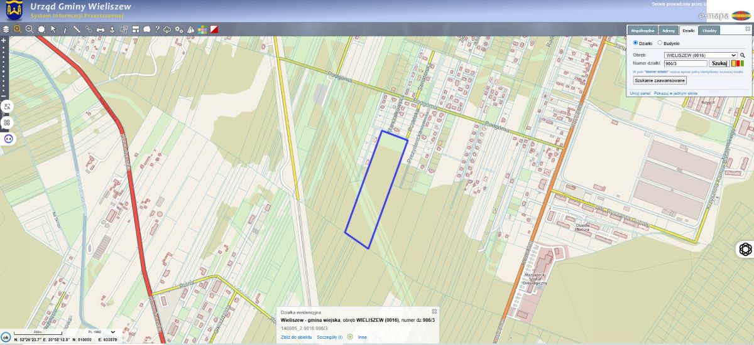The image size is (754, 345).
Task: Click the anchor icon in toolbar
Action: [112, 29]
